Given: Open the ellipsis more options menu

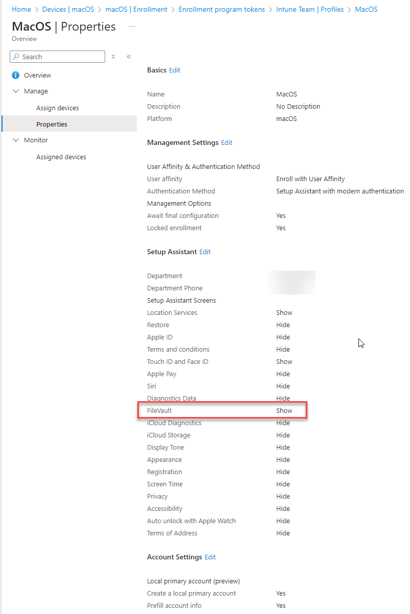Looking at the screenshot, I should (x=132, y=26).
